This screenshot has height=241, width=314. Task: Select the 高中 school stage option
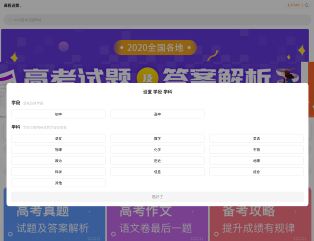point(157,114)
